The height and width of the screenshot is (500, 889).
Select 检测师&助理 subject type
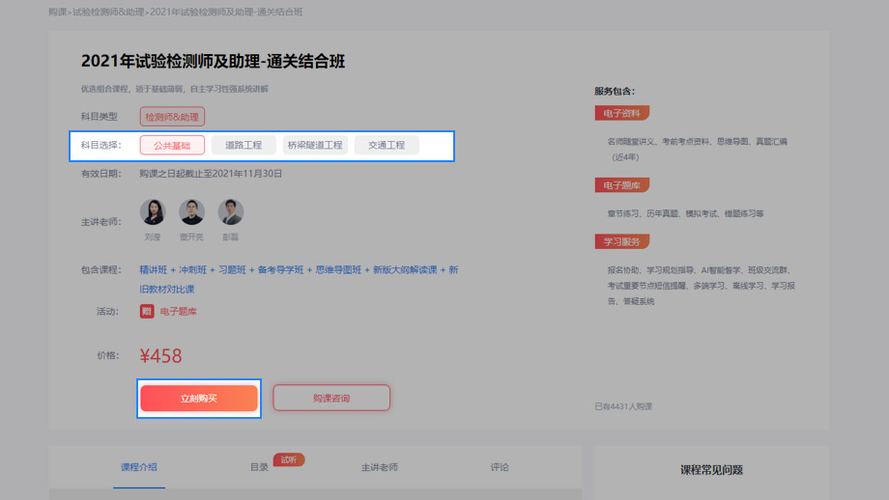172,117
